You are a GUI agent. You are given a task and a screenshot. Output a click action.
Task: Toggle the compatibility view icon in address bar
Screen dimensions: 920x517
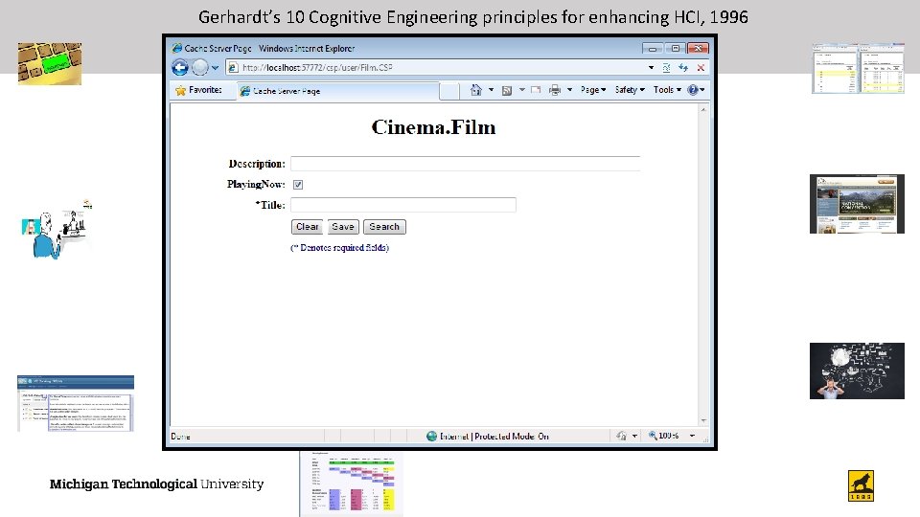click(667, 68)
